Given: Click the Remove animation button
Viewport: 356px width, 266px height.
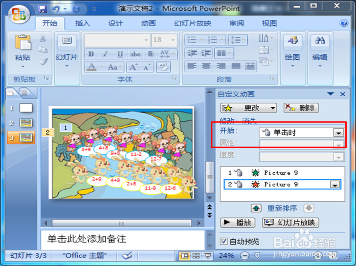Looking at the screenshot, I should 301,108.
